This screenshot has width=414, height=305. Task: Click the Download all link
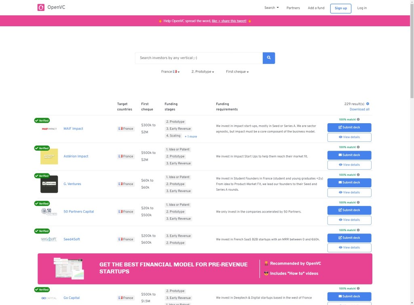pyautogui.click(x=359, y=109)
